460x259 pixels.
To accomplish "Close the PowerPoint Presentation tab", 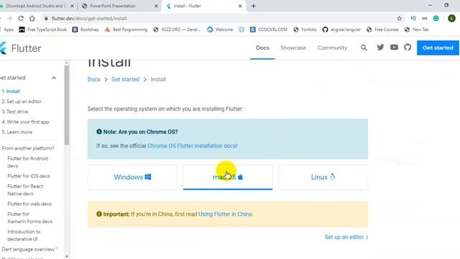I will (156, 6).
